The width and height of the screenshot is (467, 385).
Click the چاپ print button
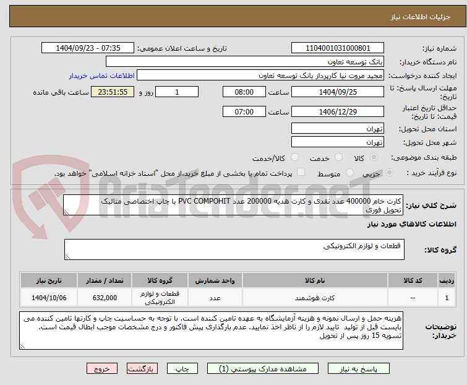[182, 369]
